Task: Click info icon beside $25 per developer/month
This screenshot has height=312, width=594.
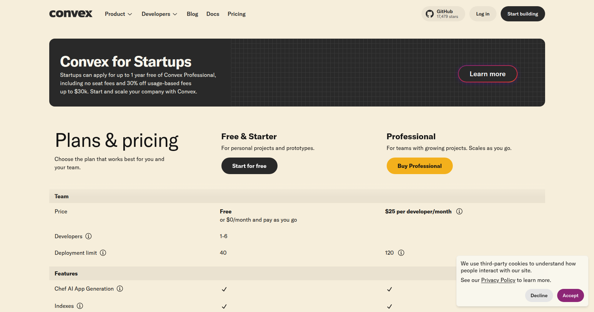Action: tap(459, 211)
